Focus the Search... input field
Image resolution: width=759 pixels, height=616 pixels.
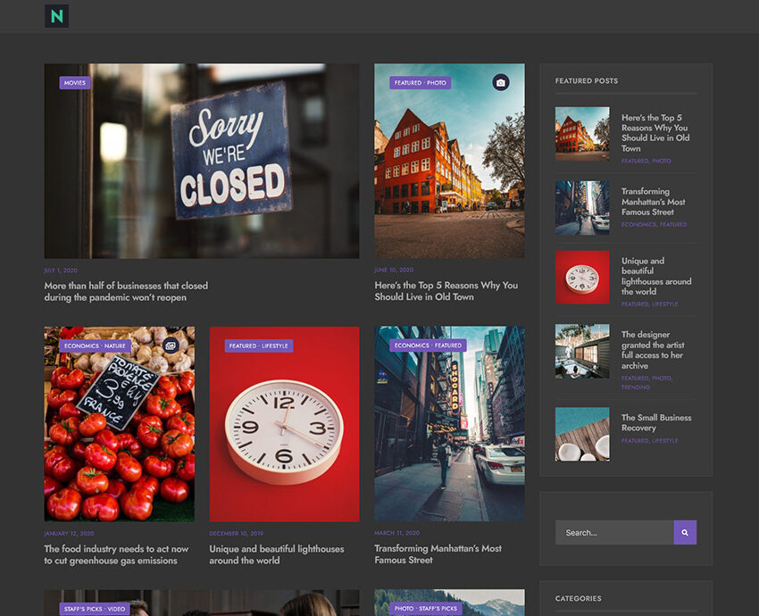pyautogui.click(x=613, y=533)
